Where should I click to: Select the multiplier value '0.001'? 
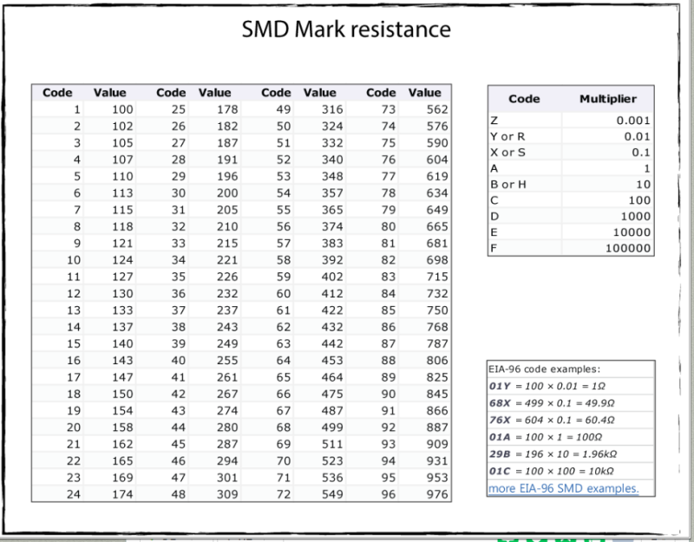(633, 121)
